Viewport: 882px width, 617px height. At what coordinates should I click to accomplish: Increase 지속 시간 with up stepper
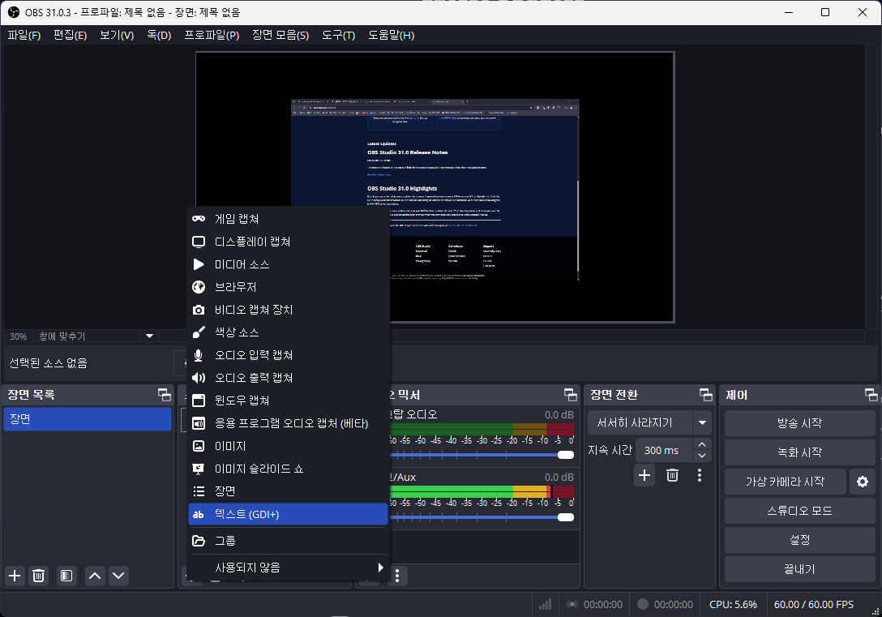coord(702,444)
